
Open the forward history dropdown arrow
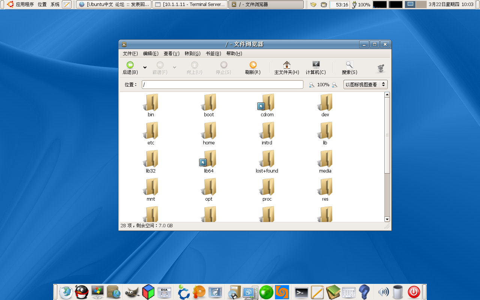(174, 67)
